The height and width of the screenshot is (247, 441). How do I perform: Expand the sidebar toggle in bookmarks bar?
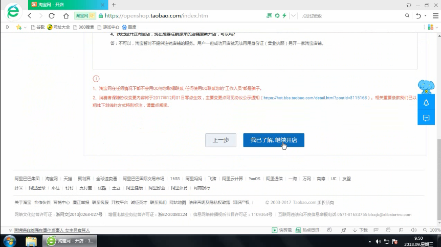pos(8,27)
